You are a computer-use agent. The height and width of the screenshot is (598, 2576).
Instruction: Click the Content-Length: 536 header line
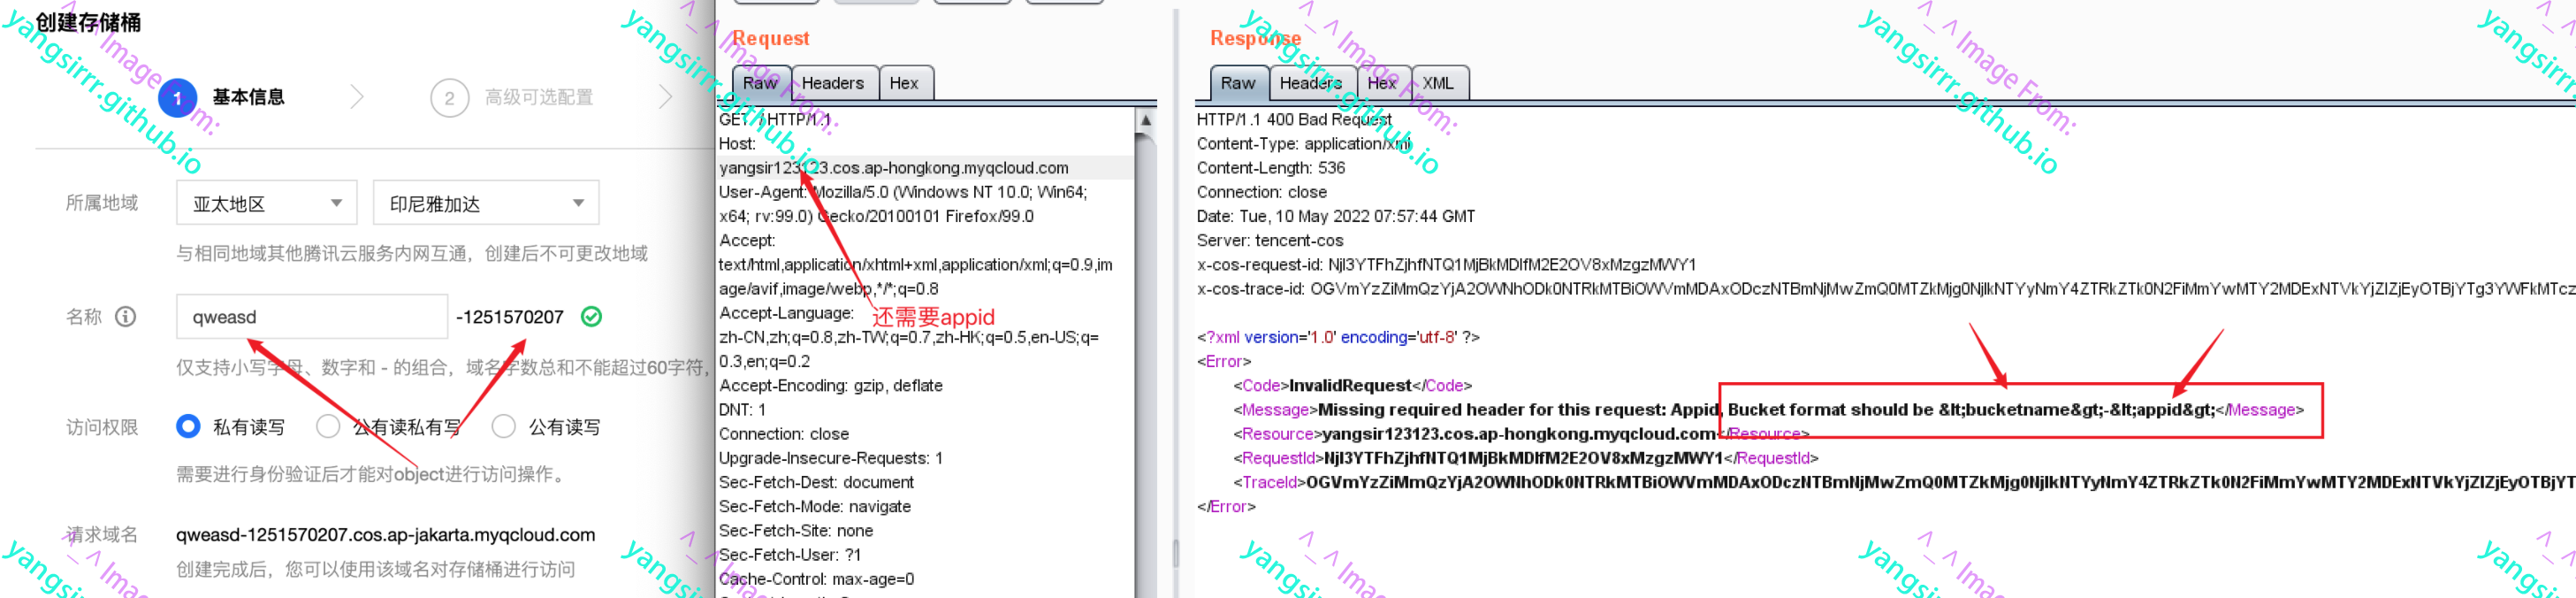[x=1271, y=168]
